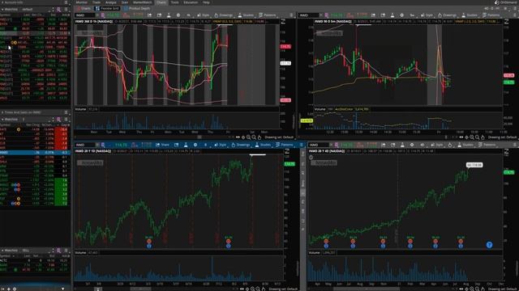Open settings gear in the bottom-right chart toolbar
This screenshot has height=291, width=519.
tap(412, 145)
